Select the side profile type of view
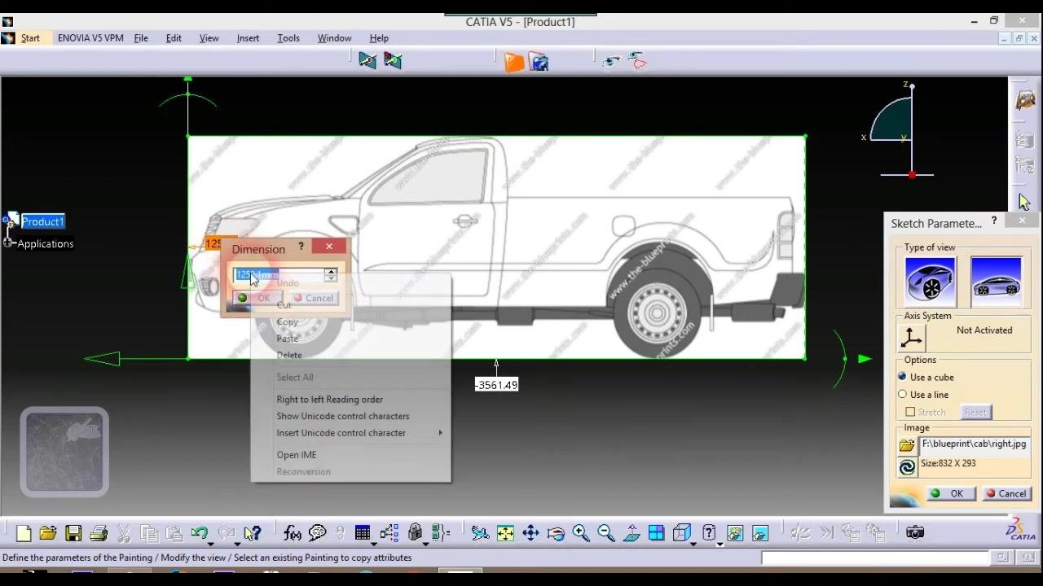Image resolution: width=1043 pixels, height=586 pixels. pos(996,281)
